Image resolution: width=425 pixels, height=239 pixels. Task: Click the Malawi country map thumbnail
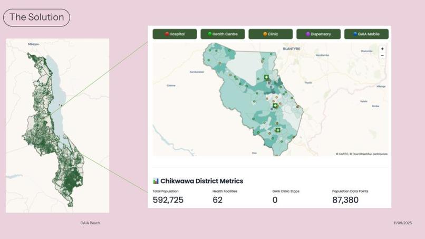[57, 126]
